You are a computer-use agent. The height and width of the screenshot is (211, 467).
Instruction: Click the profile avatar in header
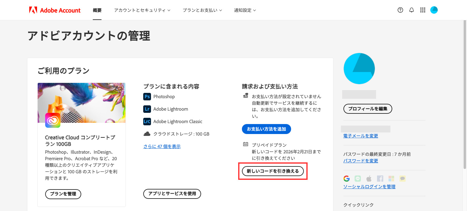(x=434, y=10)
